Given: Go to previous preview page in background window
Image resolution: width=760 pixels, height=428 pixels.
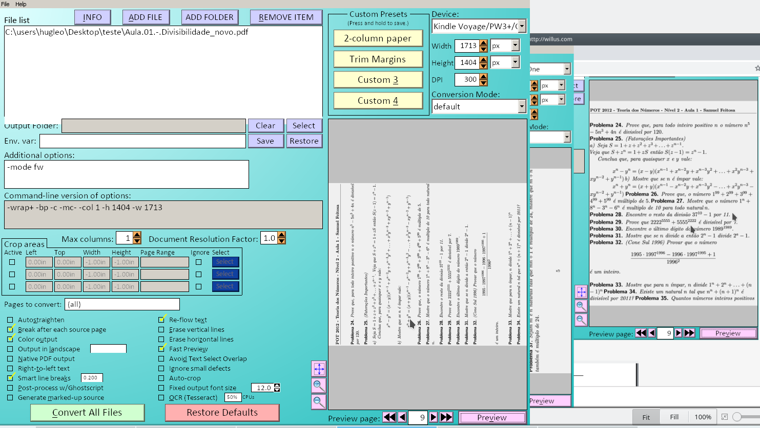Looking at the screenshot, I should (x=652, y=333).
